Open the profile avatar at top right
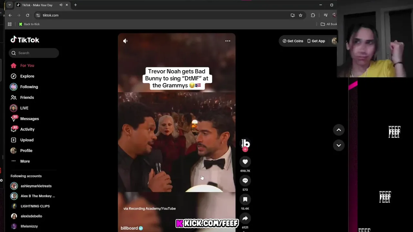Image resolution: width=413 pixels, height=232 pixels. pos(334,41)
